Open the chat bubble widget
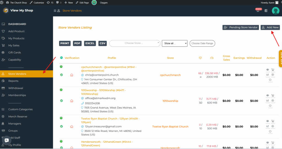This screenshot has width=282, height=149. (6, 140)
